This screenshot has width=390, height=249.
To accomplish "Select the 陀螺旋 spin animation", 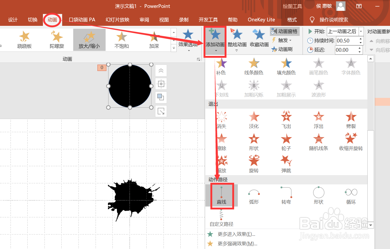I will point(57,40).
